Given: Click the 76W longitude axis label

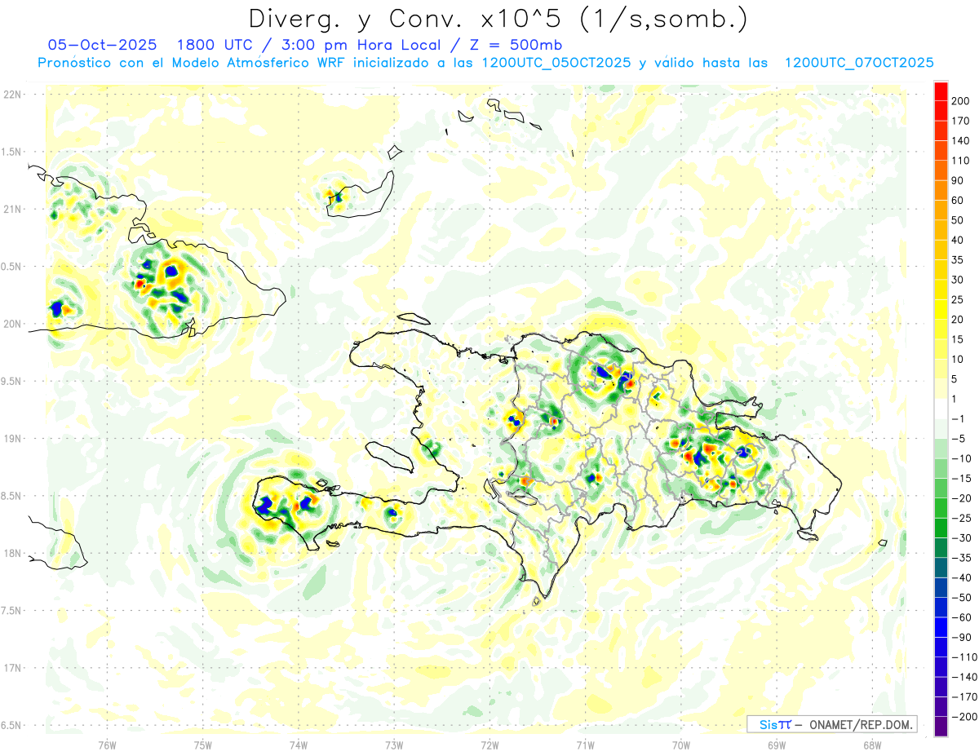Looking at the screenshot, I should pyautogui.click(x=107, y=745).
